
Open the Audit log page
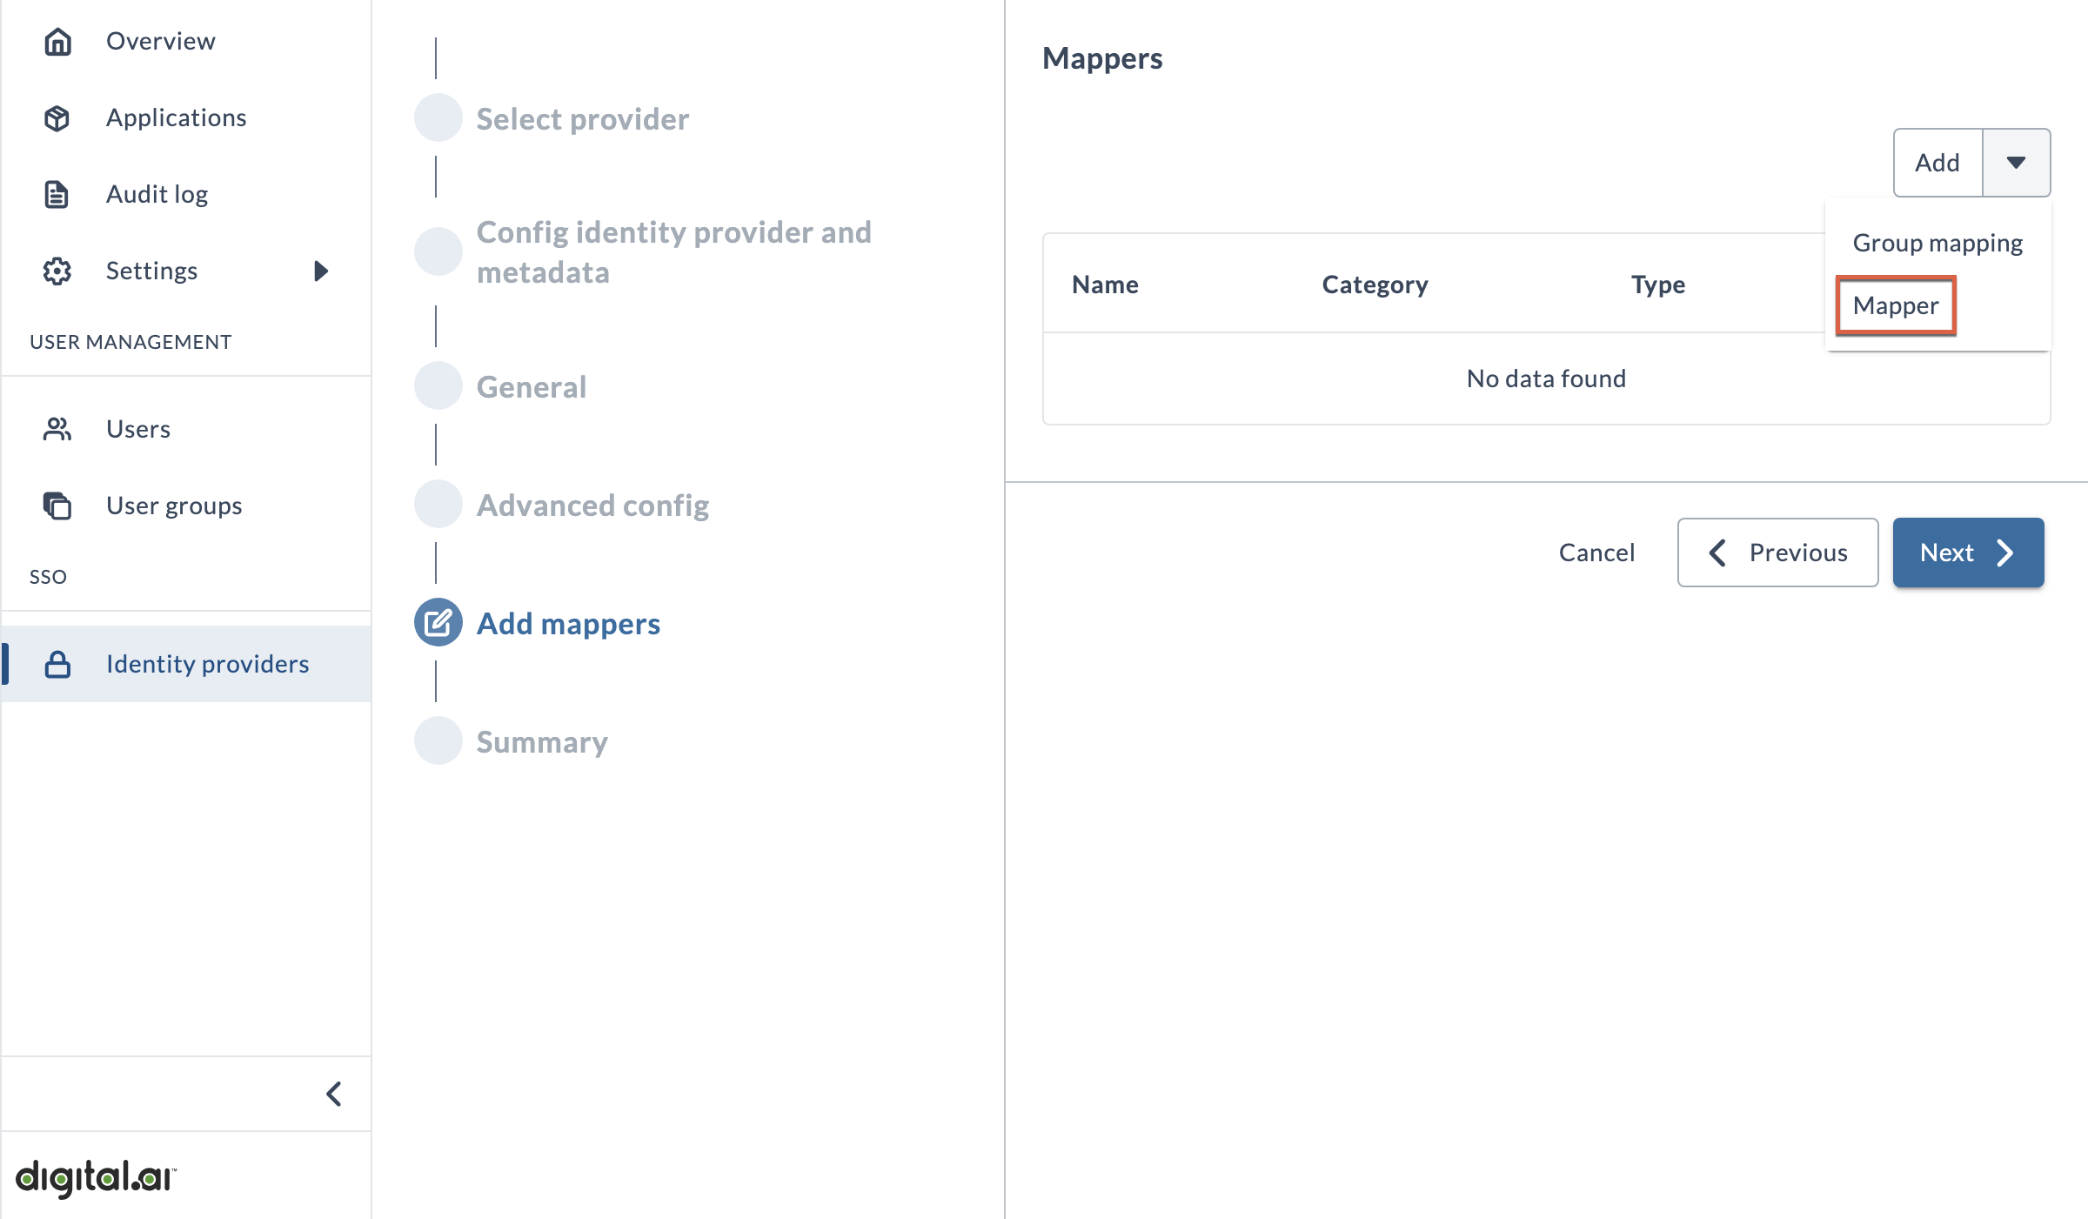(186, 194)
